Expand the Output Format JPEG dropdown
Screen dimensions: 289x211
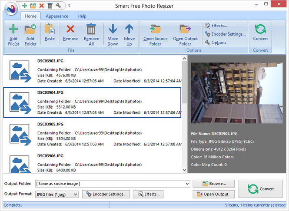tap(76, 195)
